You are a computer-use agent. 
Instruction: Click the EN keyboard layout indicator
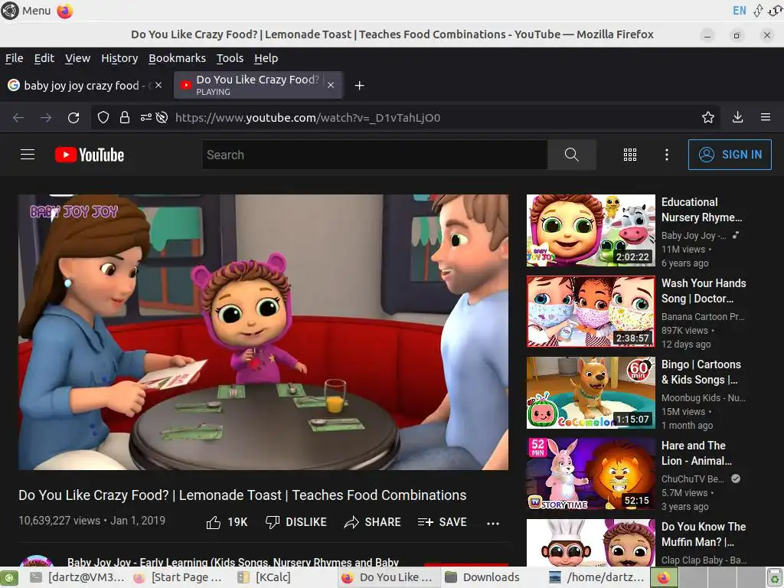pos(739,11)
